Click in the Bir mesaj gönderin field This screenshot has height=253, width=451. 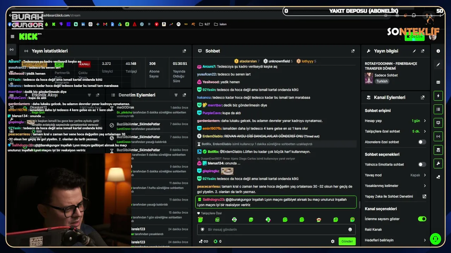click(x=277, y=229)
